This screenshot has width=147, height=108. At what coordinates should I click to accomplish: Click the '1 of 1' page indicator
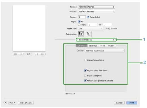click(29, 54)
